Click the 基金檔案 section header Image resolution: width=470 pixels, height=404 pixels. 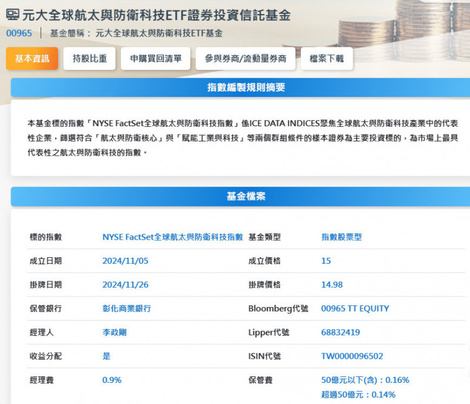click(x=240, y=196)
